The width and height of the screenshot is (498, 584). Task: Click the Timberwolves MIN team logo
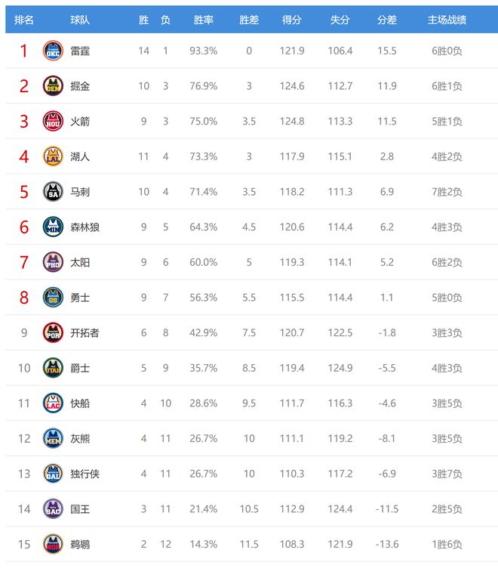(52, 227)
